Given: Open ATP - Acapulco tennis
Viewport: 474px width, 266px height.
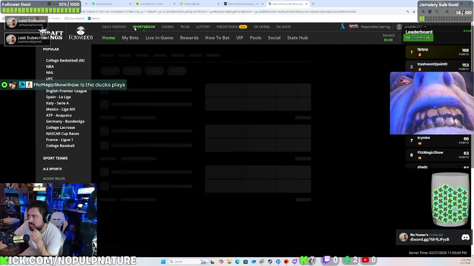Looking at the screenshot, I should point(59,115).
